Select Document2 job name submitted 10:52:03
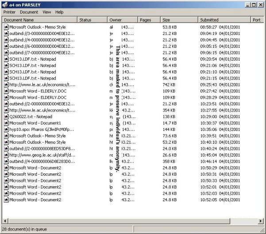This screenshot has width=266, height=234. coord(35,193)
